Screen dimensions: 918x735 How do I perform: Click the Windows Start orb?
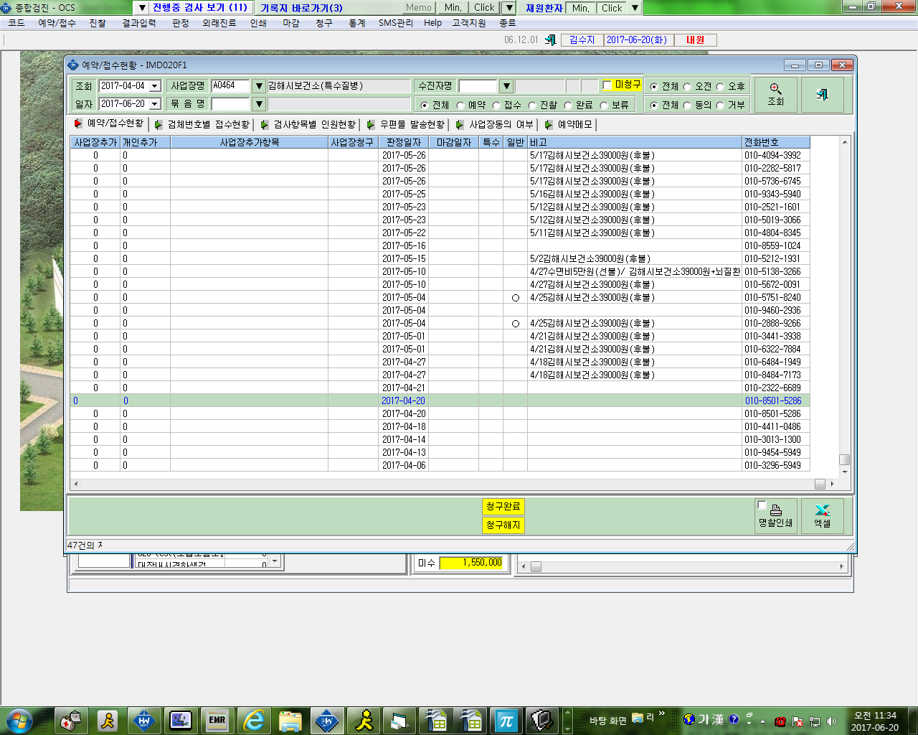tap(18, 720)
